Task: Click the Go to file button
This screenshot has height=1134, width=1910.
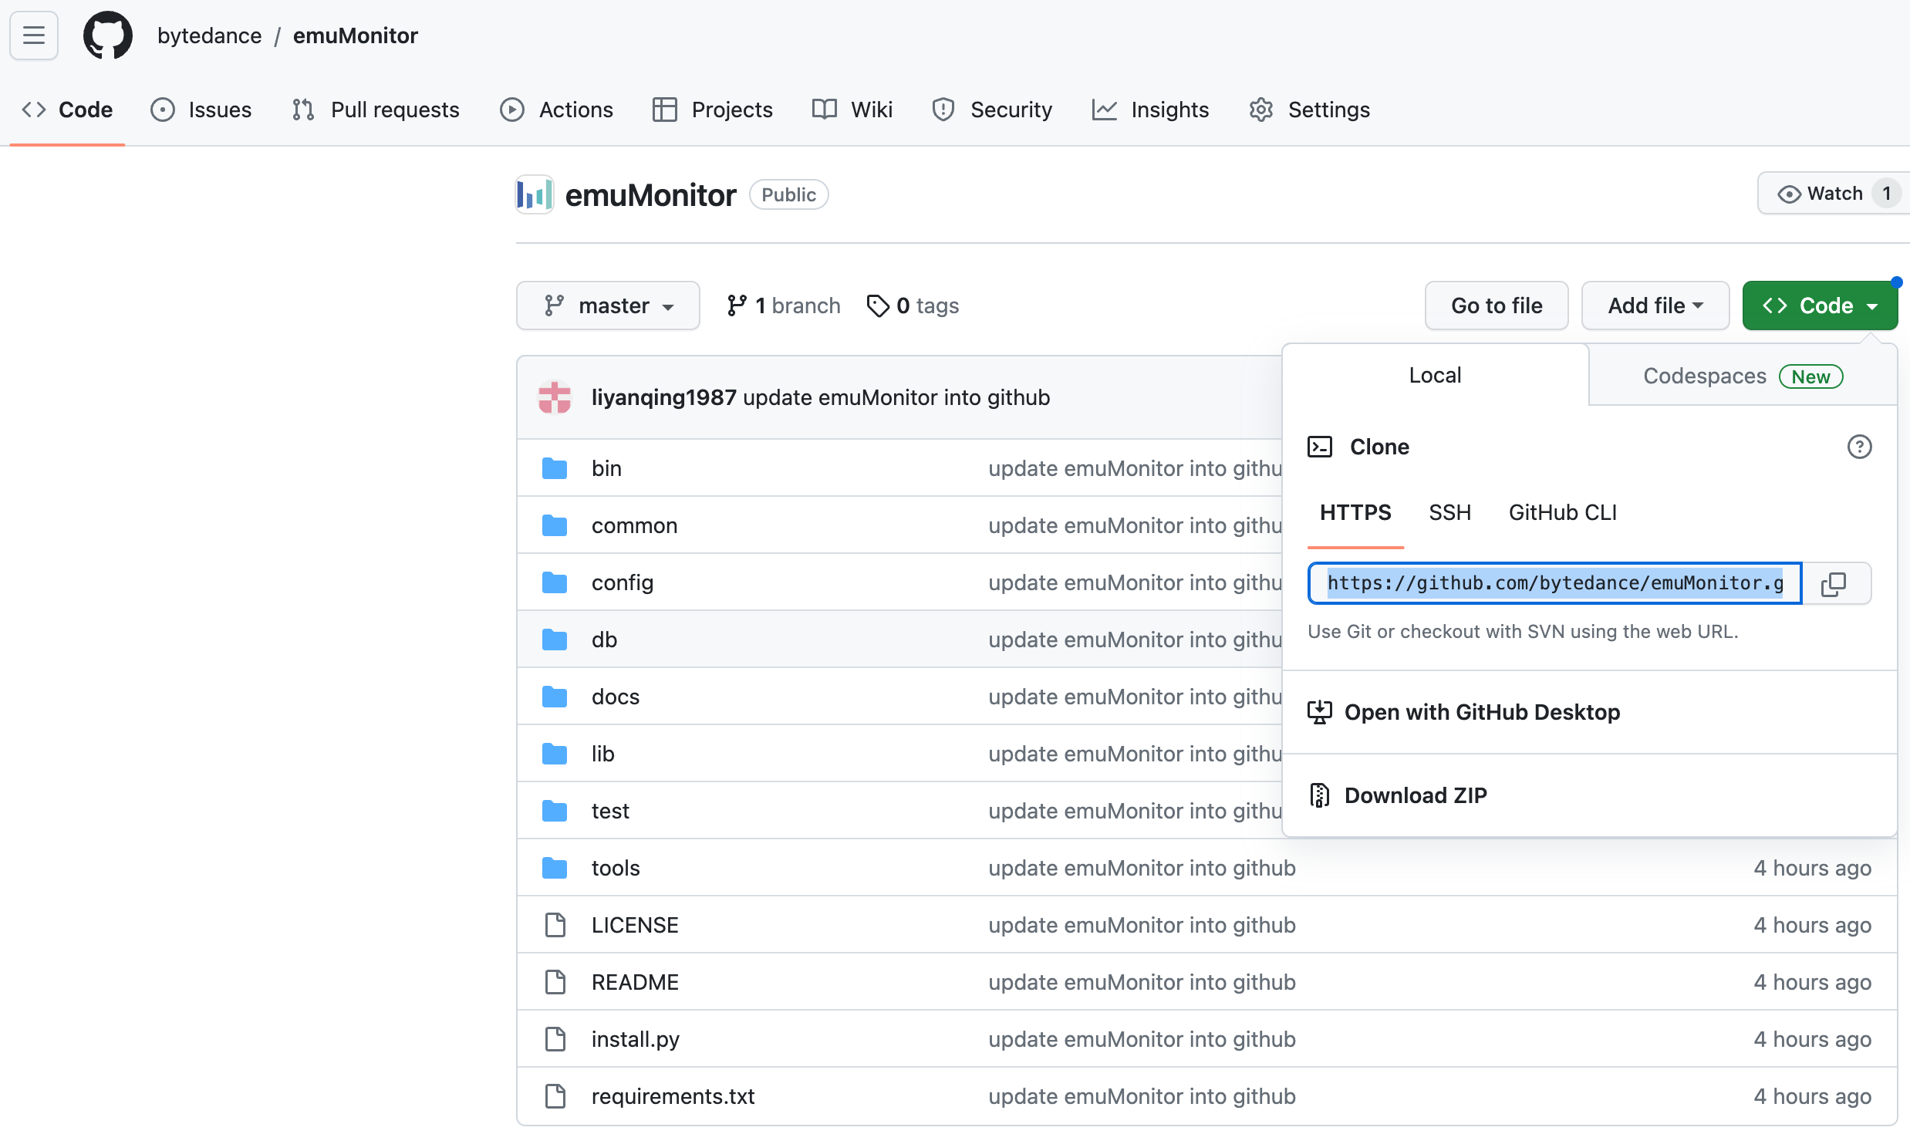Action: [1497, 305]
